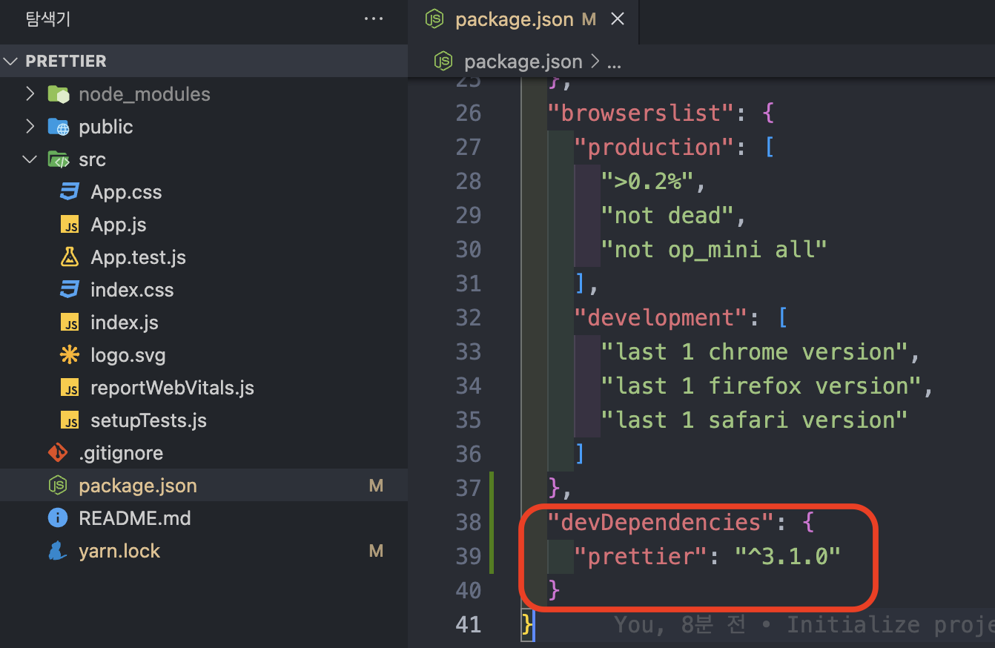Click the "production" key
The width and height of the screenshot is (995, 648).
click(655, 147)
